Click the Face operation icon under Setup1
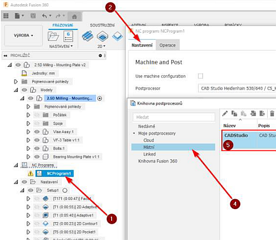The width and height of the screenshot is (276, 240). pos(45,199)
